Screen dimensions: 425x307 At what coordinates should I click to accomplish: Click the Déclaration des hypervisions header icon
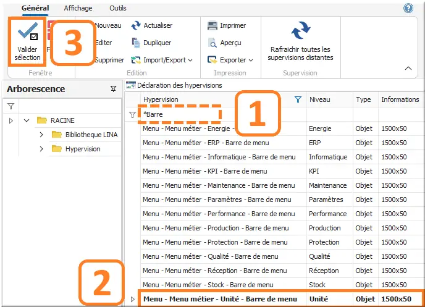point(130,85)
